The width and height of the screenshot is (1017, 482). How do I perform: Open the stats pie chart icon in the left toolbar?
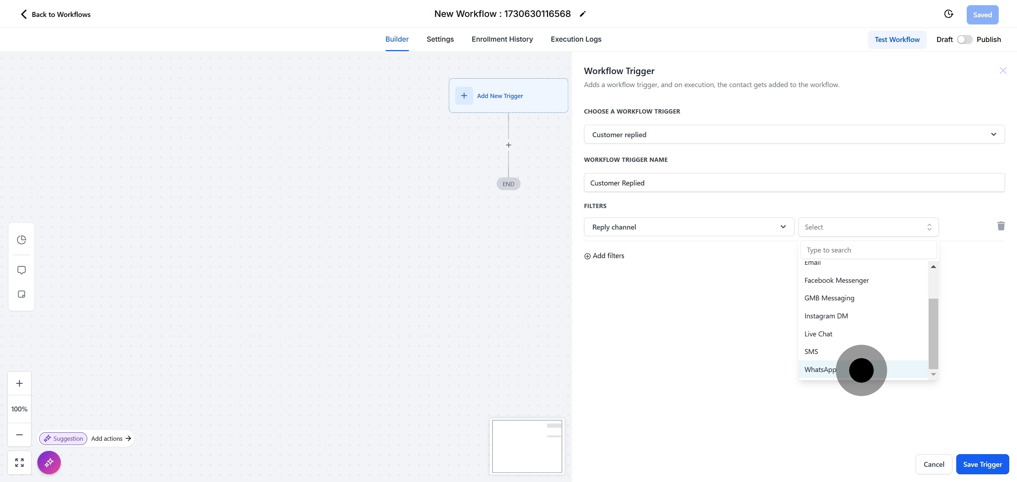(x=21, y=240)
